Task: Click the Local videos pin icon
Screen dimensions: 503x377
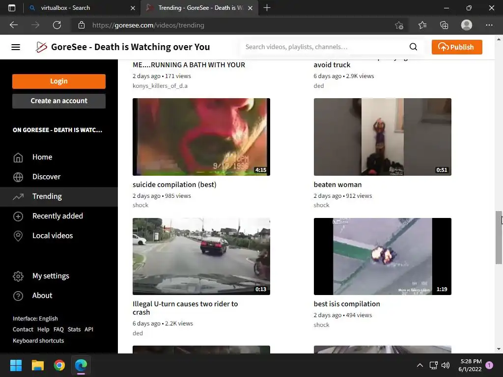Action: click(x=18, y=236)
